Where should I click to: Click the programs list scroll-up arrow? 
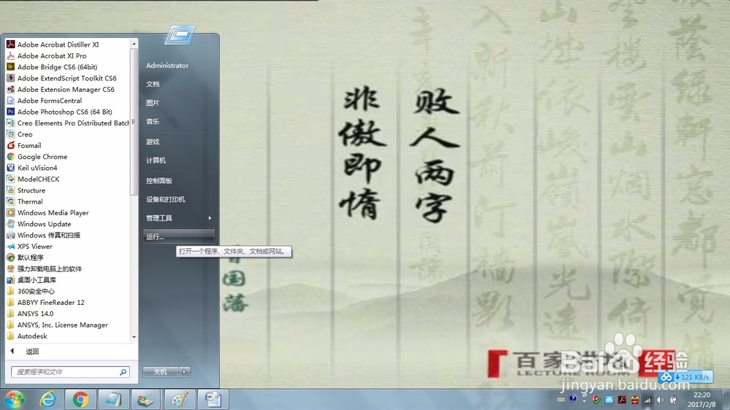coord(134,44)
